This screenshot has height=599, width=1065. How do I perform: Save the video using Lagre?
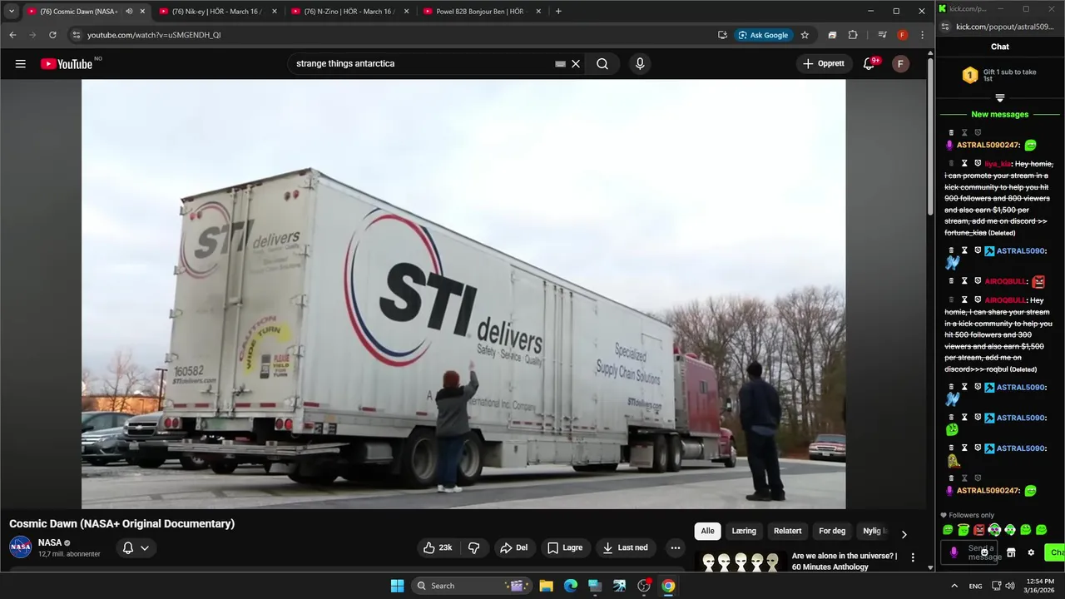click(565, 547)
